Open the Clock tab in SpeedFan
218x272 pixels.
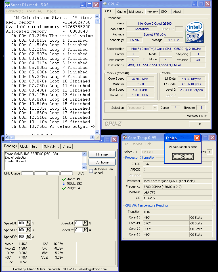click(24, 146)
